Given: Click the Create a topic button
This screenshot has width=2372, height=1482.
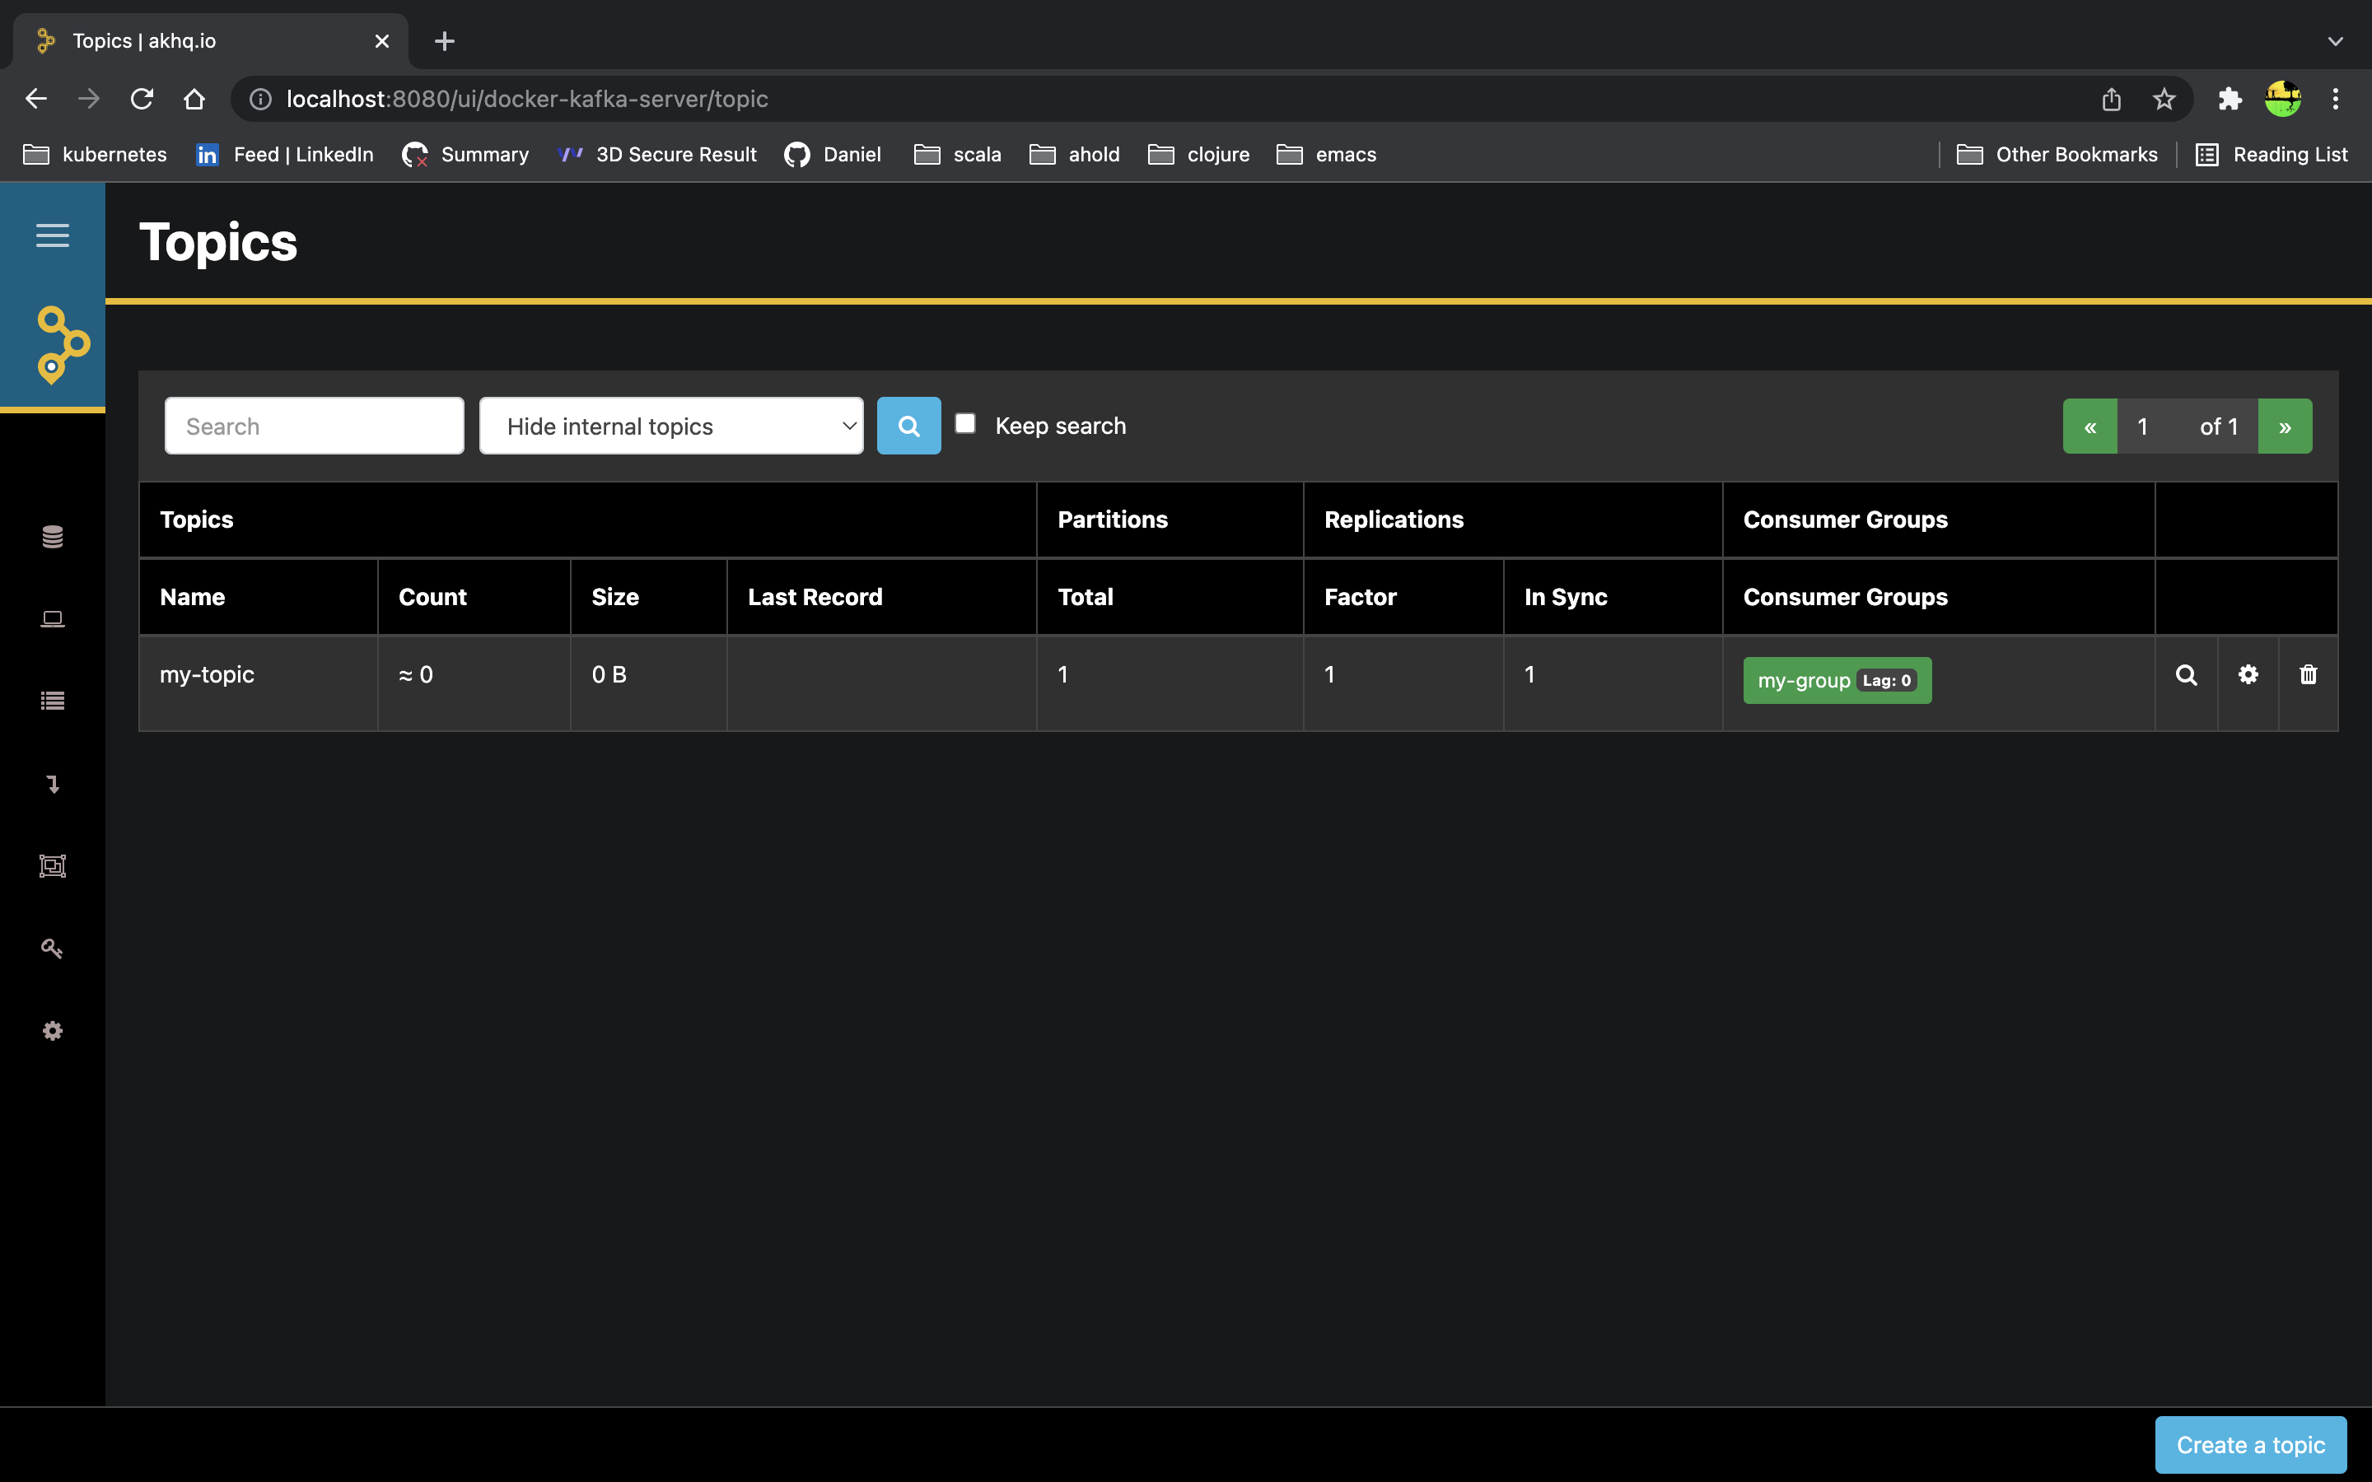Looking at the screenshot, I should [2249, 1444].
